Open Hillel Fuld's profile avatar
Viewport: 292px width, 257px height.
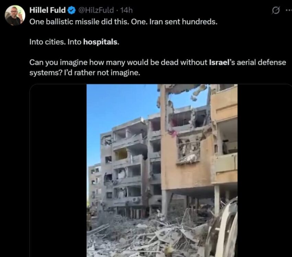[15, 15]
